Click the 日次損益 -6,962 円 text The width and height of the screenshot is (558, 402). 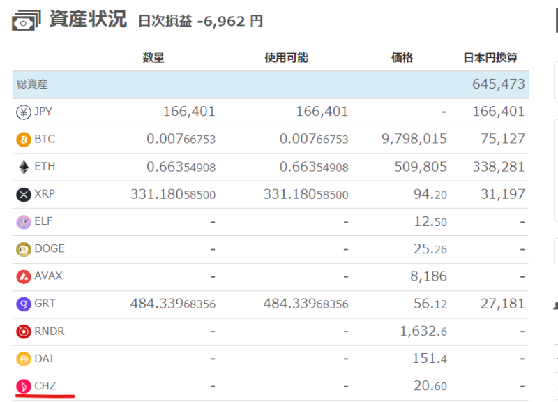[200, 21]
